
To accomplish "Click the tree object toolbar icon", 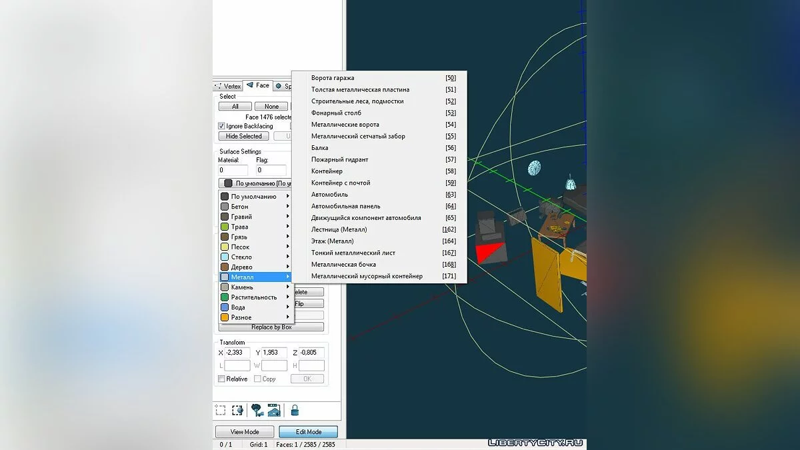I will [x=257, y=411].
